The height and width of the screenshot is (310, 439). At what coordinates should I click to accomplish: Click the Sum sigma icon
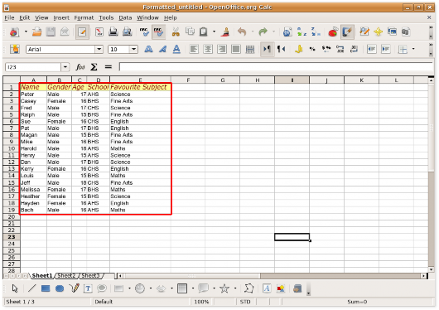[x=94, y=67]
